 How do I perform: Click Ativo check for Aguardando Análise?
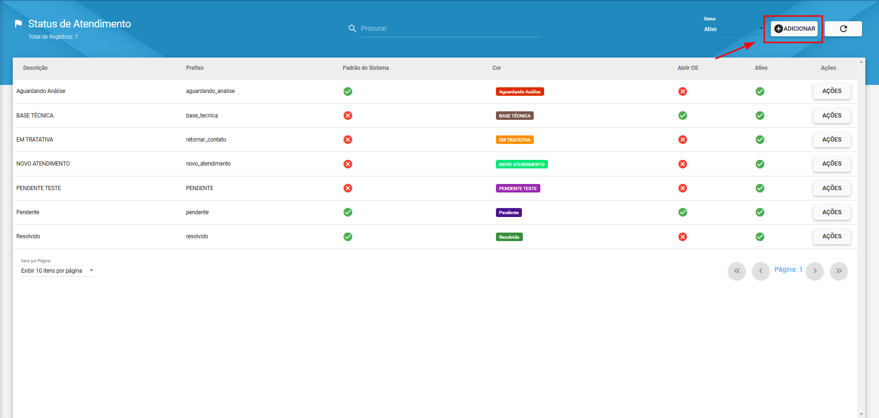(x=760, y=92)
